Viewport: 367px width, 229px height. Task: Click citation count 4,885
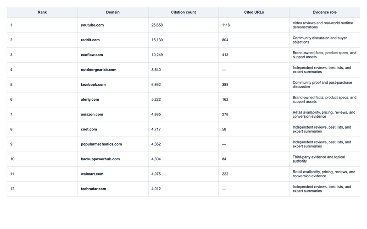(156, 114)
